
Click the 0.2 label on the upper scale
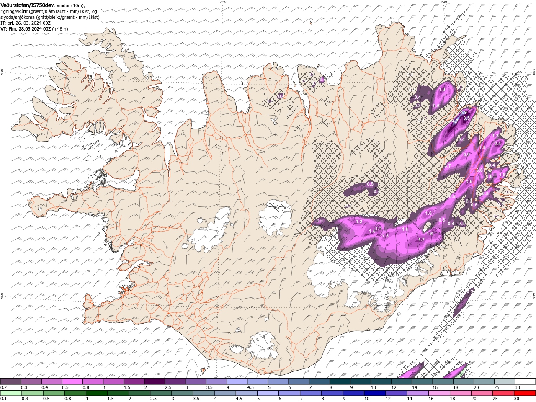point(4,387)
